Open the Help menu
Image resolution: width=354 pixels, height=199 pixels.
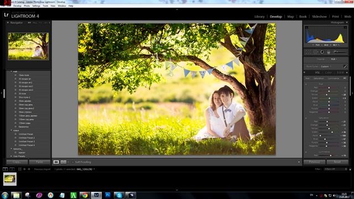click(71, 6)
